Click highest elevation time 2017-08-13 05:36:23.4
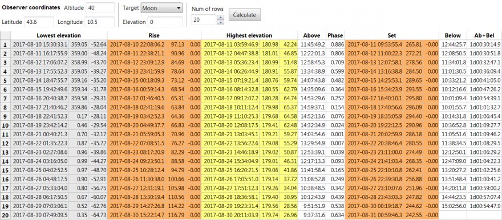The image size is (502, 220). 231,62
